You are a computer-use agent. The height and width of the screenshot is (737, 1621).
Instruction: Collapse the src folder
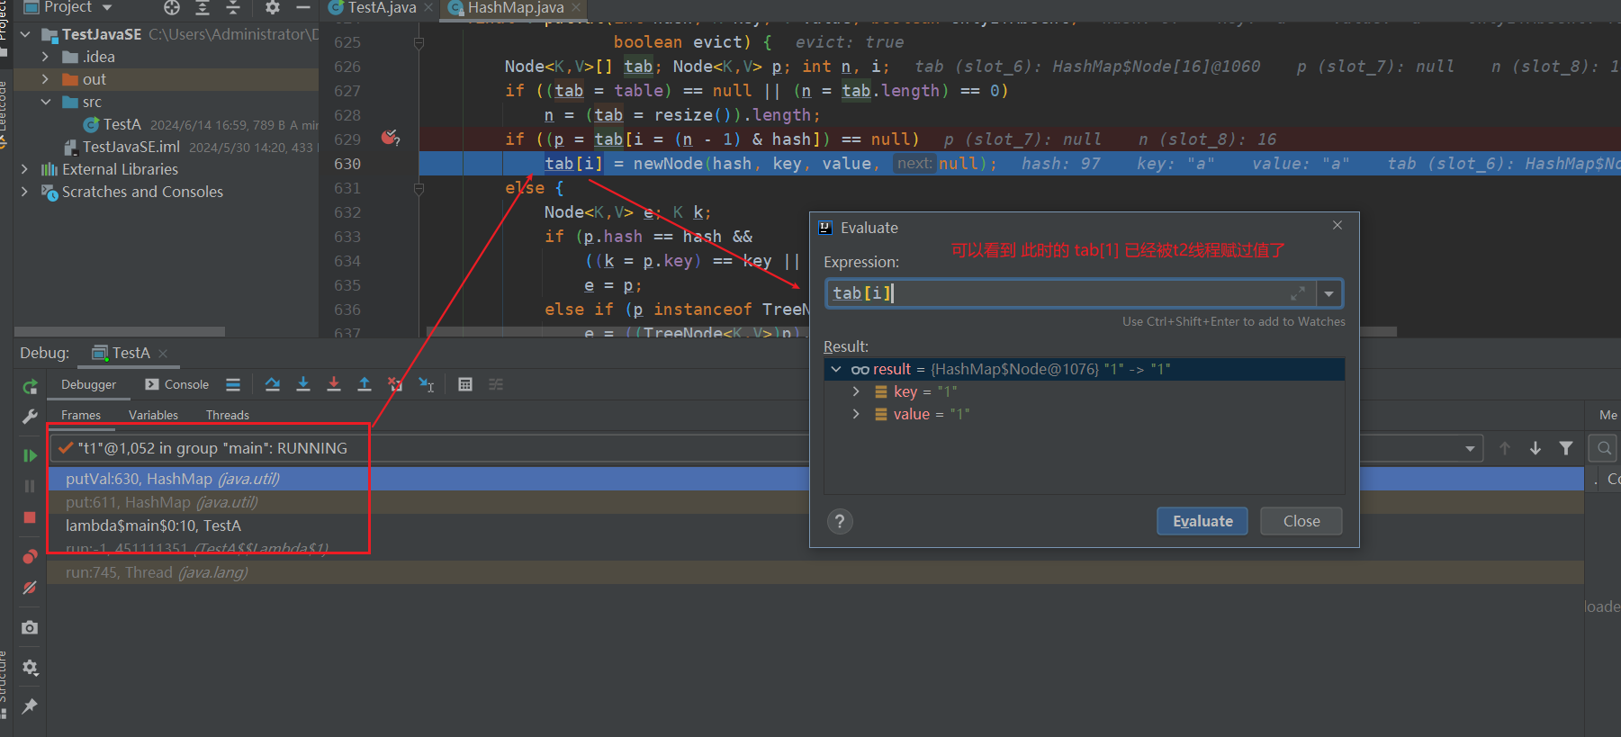(45, 102)
